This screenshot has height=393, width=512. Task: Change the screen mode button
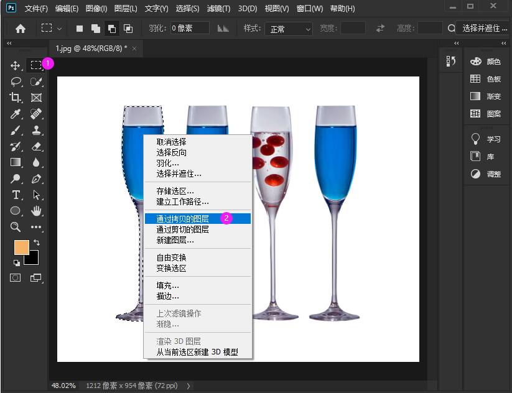pos(36,278)
